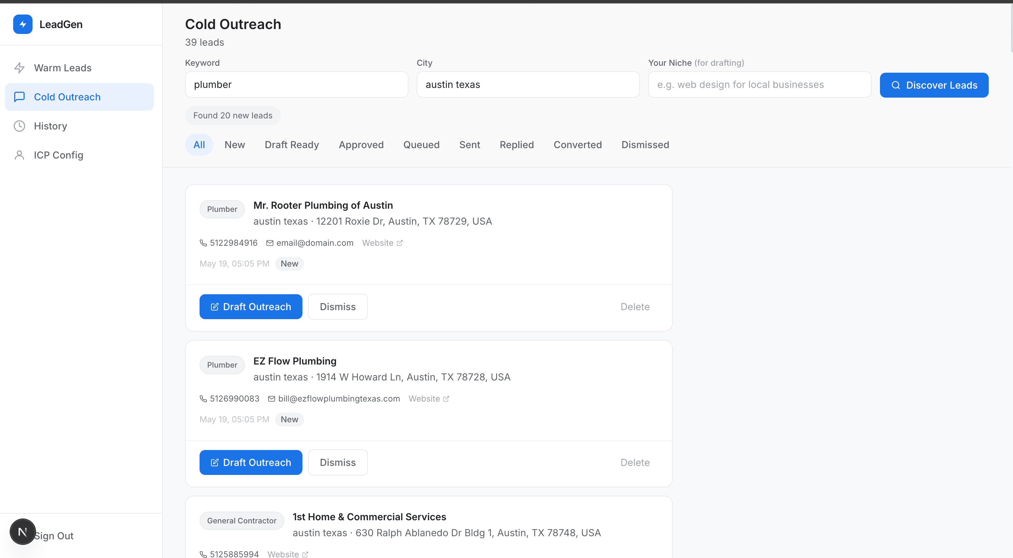Click envelope icon beside bill@ezflowplumbingtexas.com
Screen dimensions: 1013x558
(x=271, y=399)
